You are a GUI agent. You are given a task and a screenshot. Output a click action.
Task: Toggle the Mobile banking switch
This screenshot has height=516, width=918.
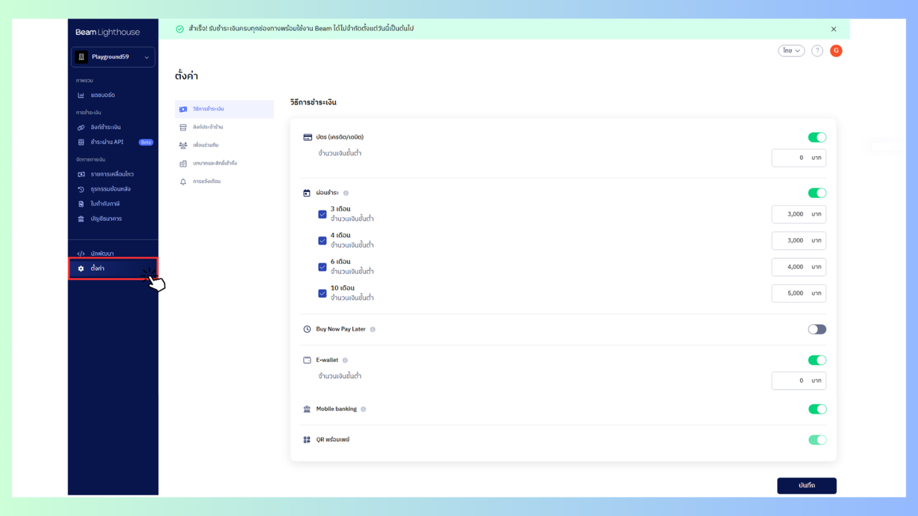(x=817, y=409)
